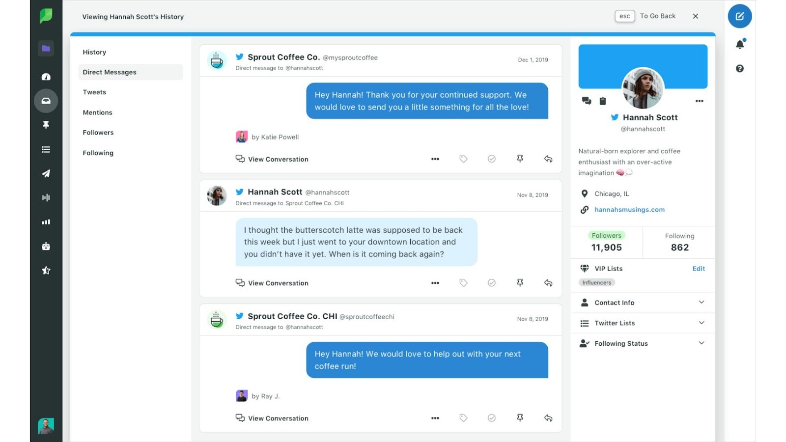The image size is (786, 442).
Task: Select the pin icon in the left sidebar
Action: [46, 125]
